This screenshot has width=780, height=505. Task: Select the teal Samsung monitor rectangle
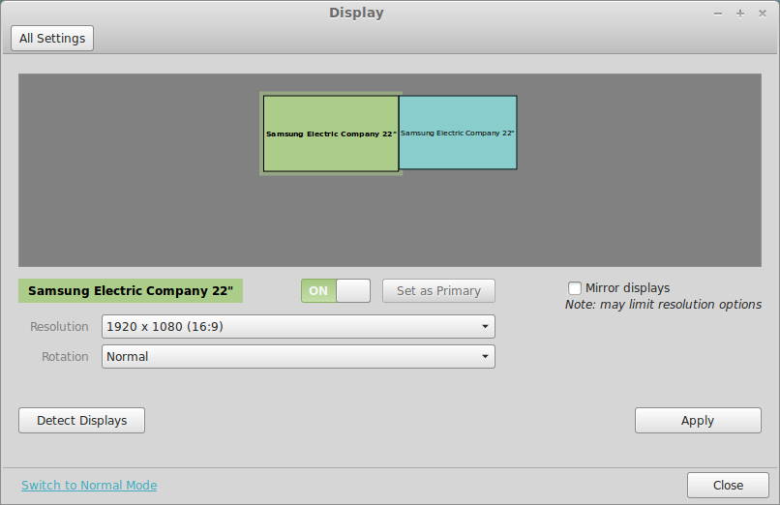(458, 133)
